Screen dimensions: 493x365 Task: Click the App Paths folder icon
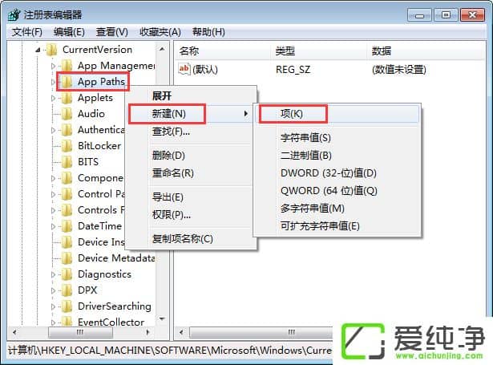click(x=67, y=82)
